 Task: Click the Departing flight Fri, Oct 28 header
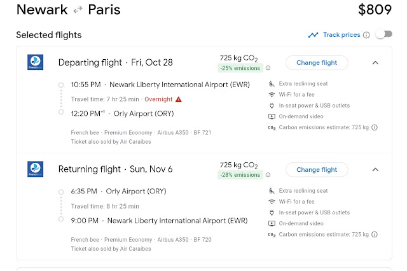point(116,62)
